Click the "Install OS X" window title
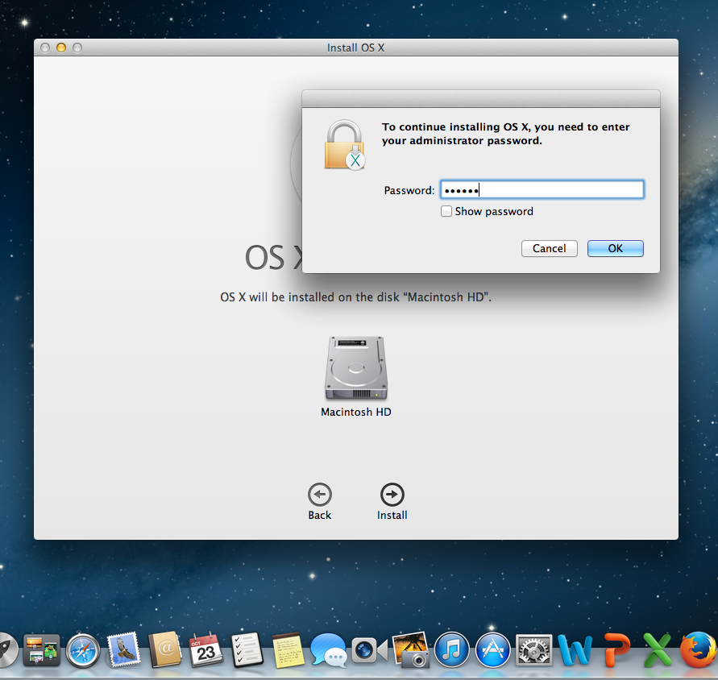Viewport: 718px width, 680px height. point(356,48)
